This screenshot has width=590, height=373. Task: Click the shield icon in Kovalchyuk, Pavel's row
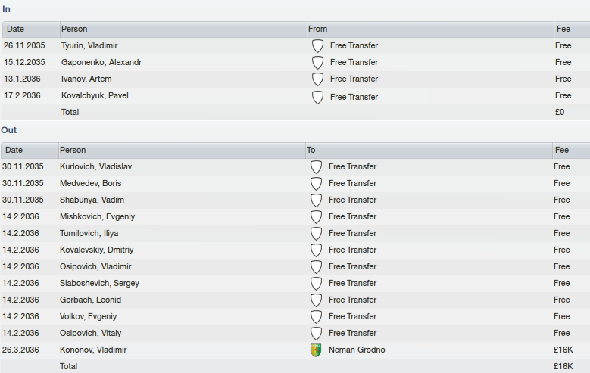317,98
